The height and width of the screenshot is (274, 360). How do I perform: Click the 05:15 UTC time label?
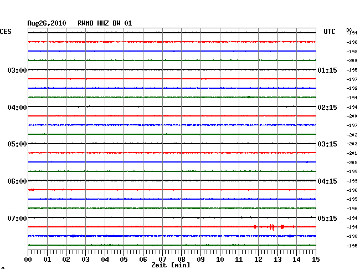point(327,218)
